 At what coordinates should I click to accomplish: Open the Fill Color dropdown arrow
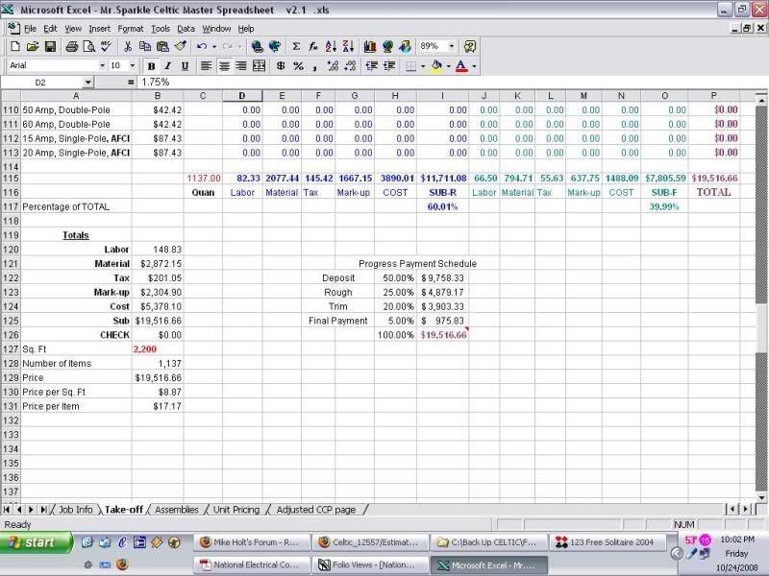(448, 65)
